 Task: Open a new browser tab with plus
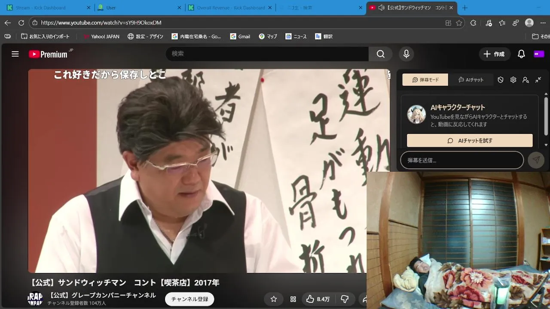tap(464, 8)
